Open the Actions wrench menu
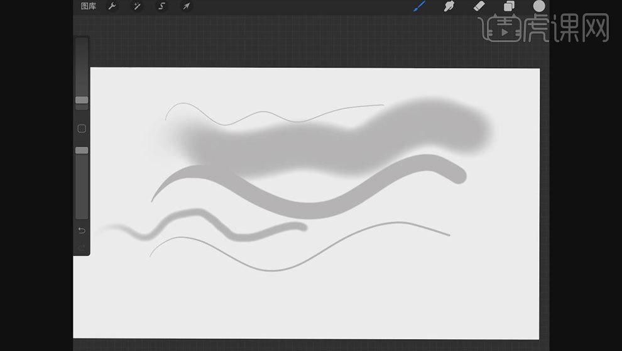The image size is (622, 351). click(x=112, y=6)
